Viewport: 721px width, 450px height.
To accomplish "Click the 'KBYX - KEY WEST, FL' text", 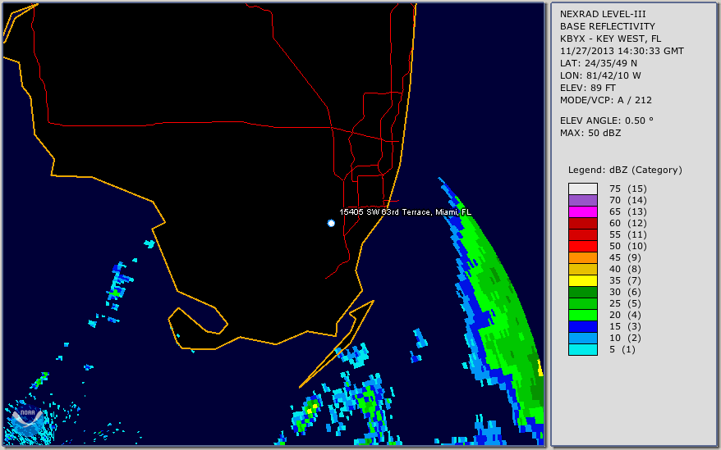I will [610, 39].
